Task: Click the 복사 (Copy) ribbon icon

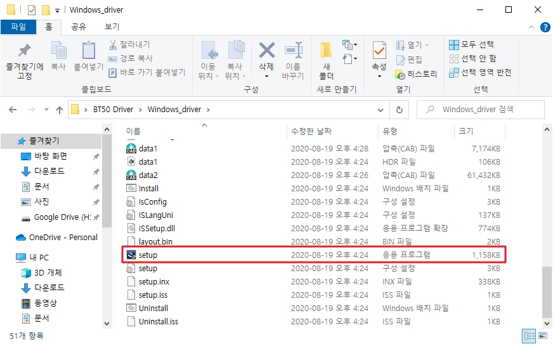Action: click(58, 49)
